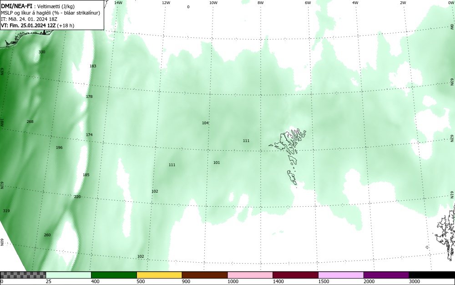Image resolution: width=455 pixels, height=285 pixels.
Task: Click the 178 value on the map
Action: pyautogui.click(x=89, y=97)
